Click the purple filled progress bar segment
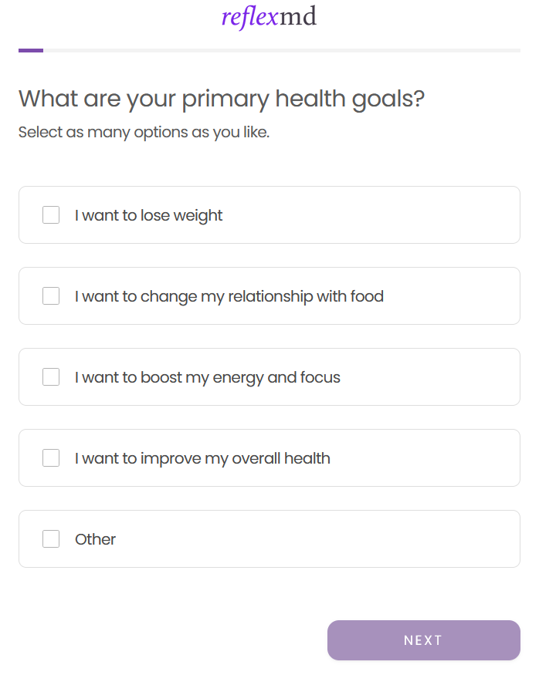 click(31, 50)
